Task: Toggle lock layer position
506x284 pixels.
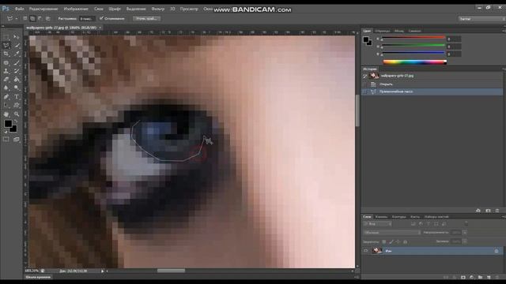Action: (398, 241)
